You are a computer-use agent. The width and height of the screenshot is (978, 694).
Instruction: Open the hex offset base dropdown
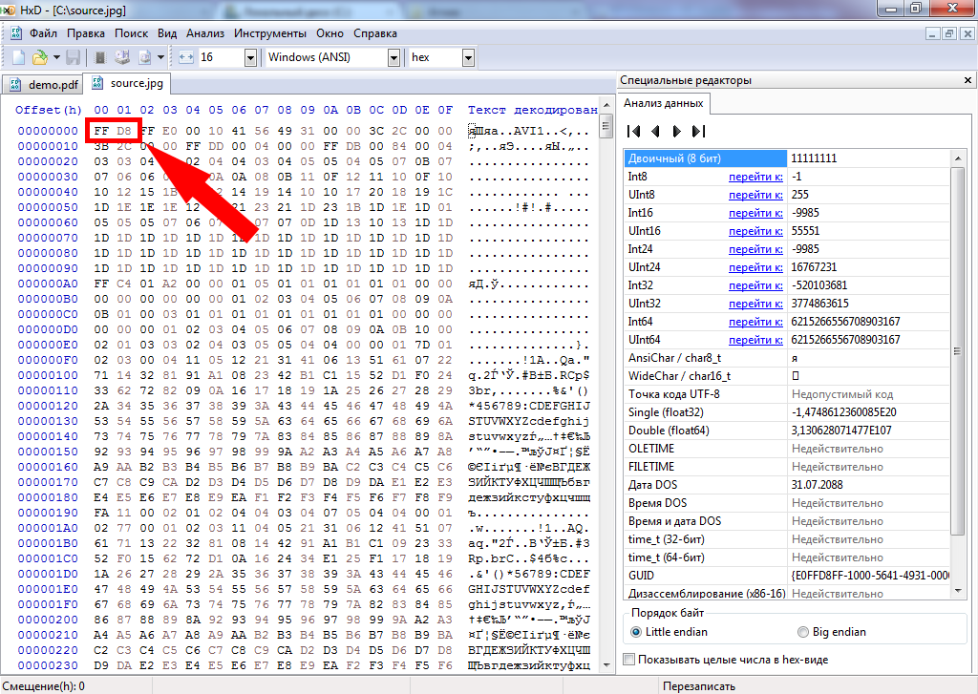(x=468, y=57)
